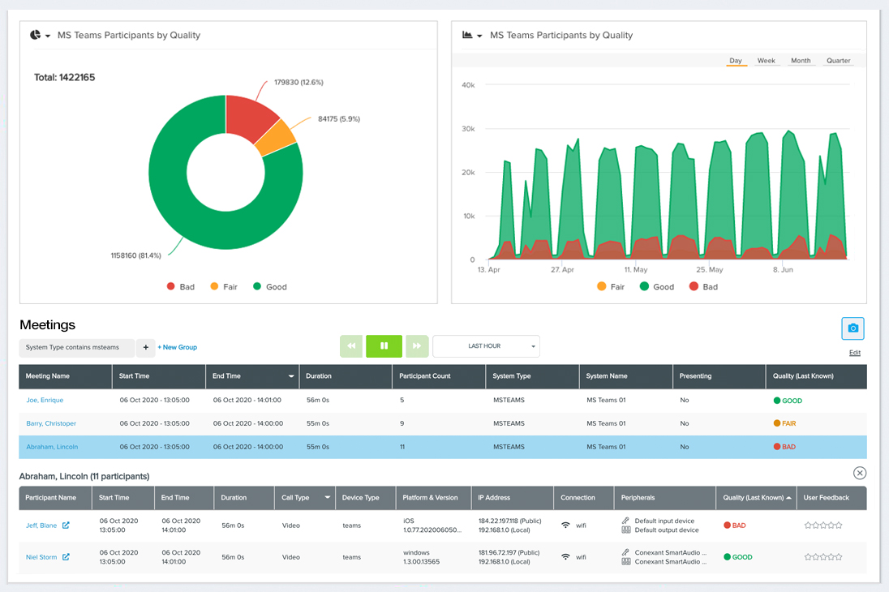Screen dimensions: 889x592
Task: Open the Abraham, Lincoln meeting
Action: point(52,447)
